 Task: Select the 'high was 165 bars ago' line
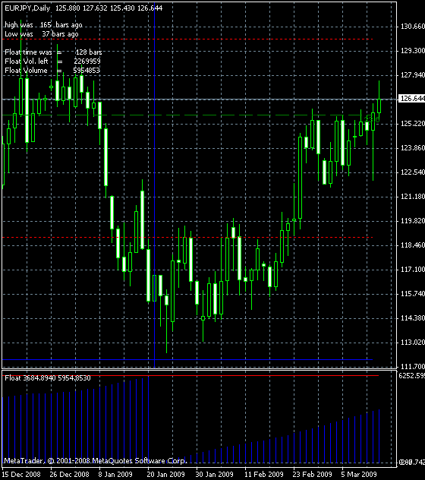point(43,25)
